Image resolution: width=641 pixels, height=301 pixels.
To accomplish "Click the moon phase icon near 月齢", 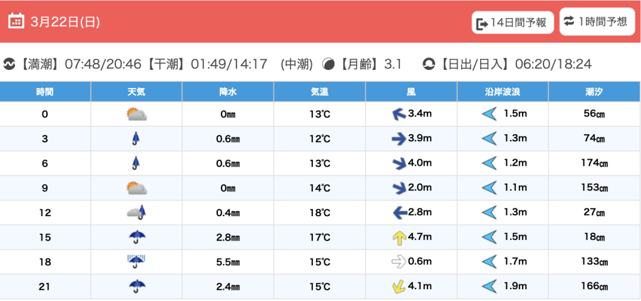I will coord(327,64).
